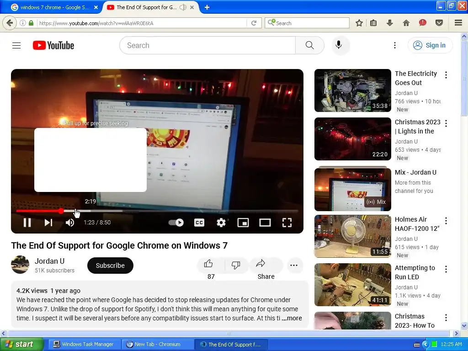
Task: Open Windows start menu
Action: point(21,344)
